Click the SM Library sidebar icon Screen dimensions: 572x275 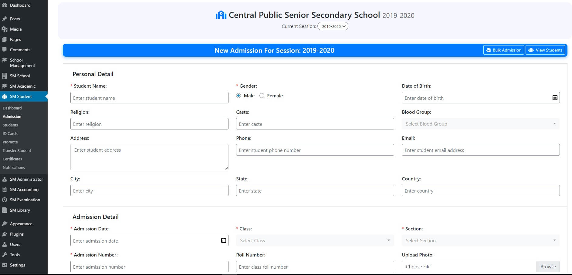point(5,210)
